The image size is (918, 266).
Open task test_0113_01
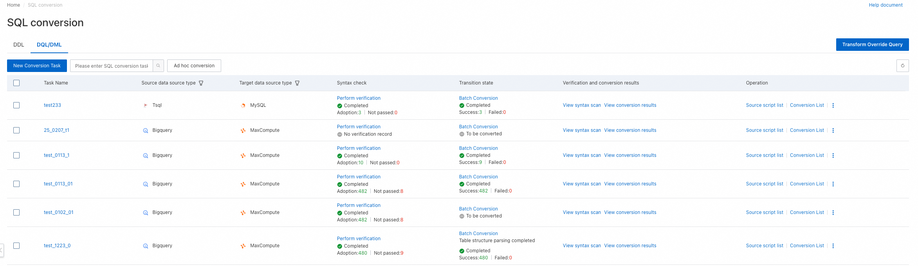tap(58, 184)
